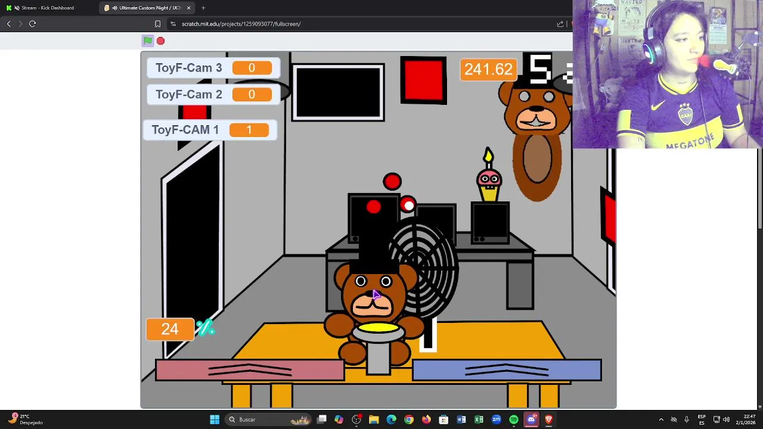The width and height of the screenshot is (763, 429).
Task: Open Google Chrome from the taskbar
Action: (409, 419)
